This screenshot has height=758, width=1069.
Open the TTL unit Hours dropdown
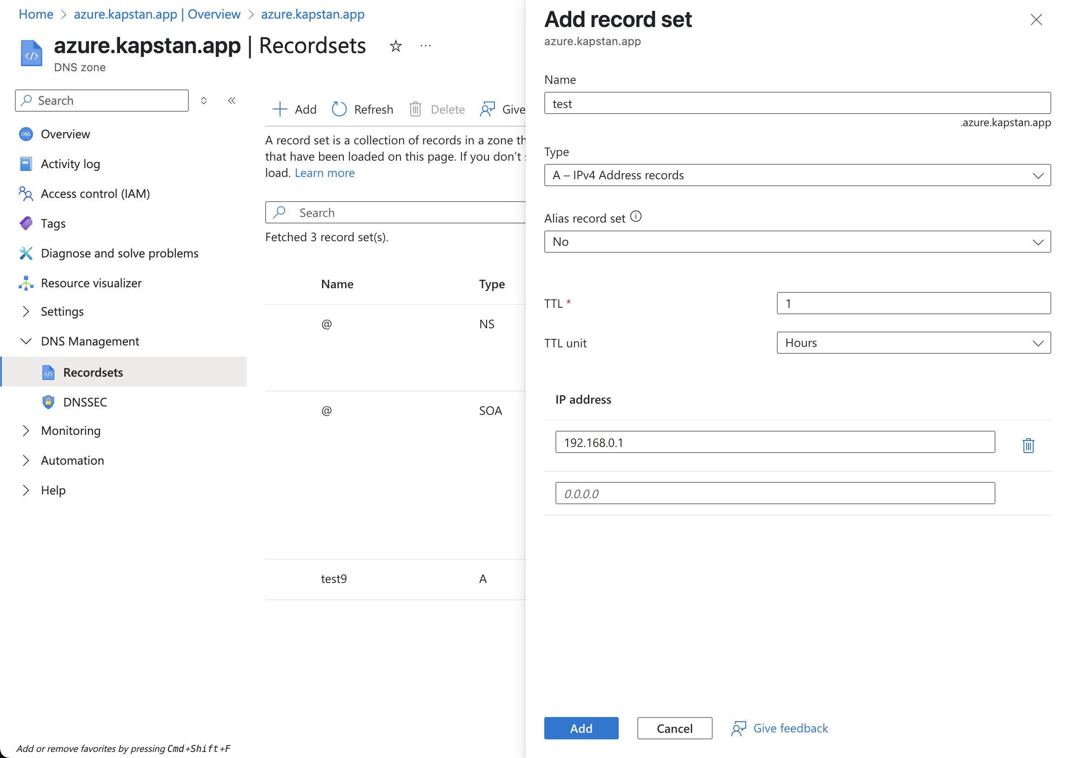(913, 343)
